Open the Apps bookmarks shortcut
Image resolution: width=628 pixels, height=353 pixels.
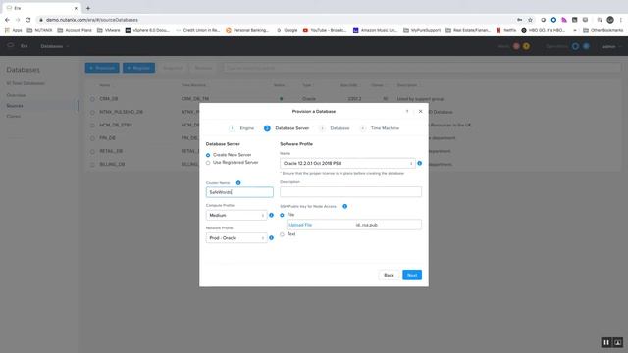click(x=13, y=30)
